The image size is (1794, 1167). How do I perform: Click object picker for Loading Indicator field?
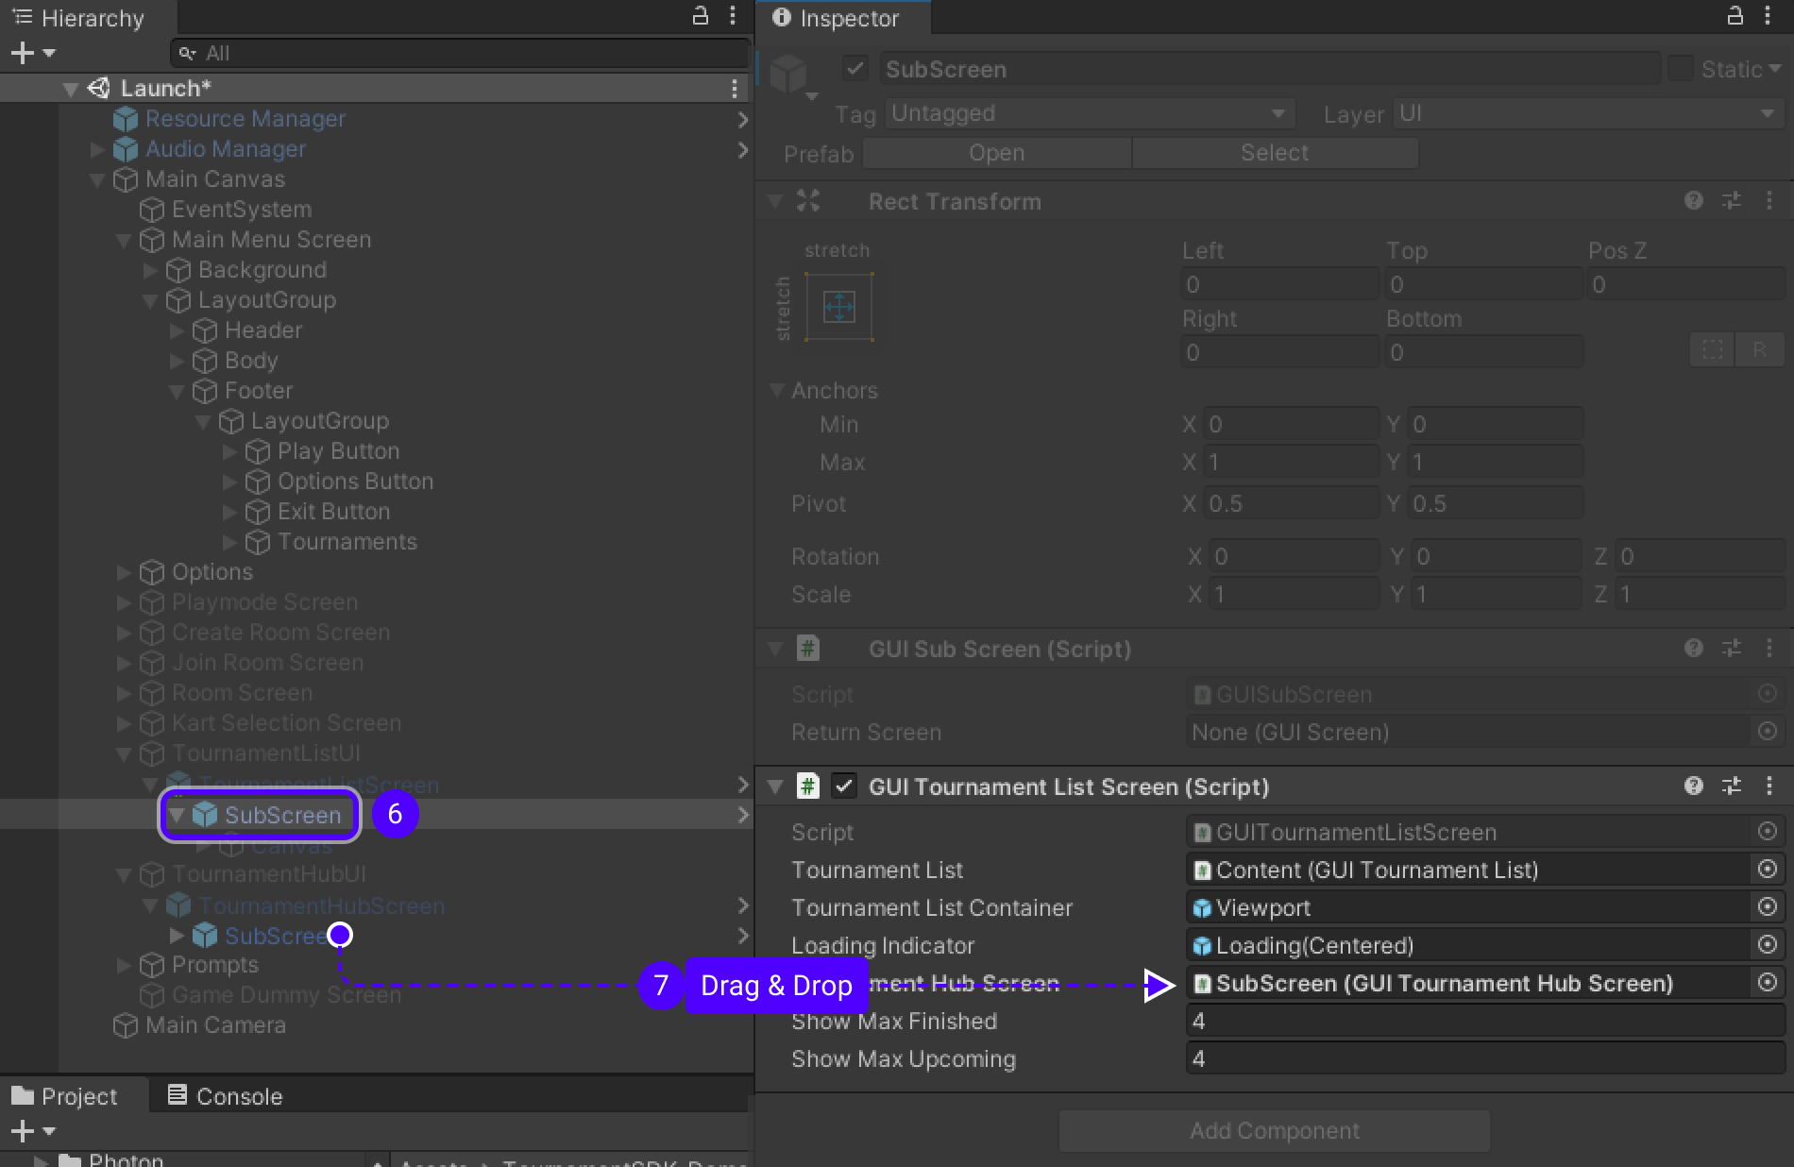tap(1768, 945)
